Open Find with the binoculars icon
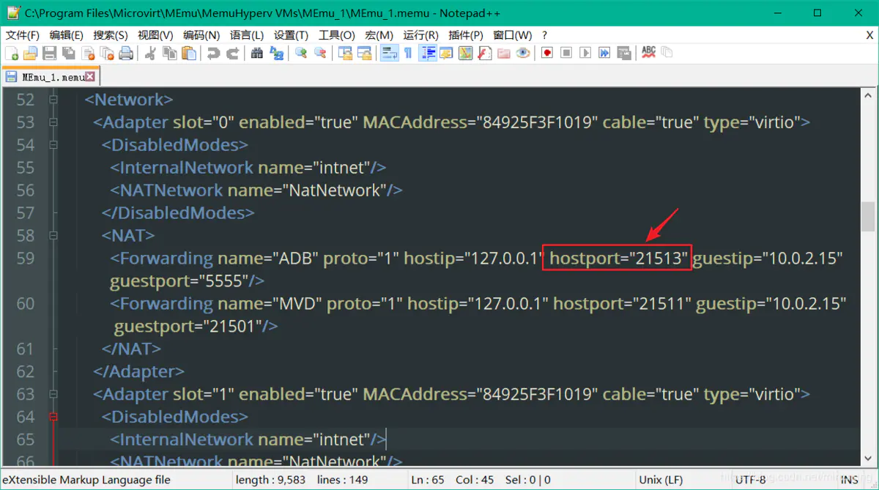Viewport: 879px width, 490px height. tap(256, 53)
